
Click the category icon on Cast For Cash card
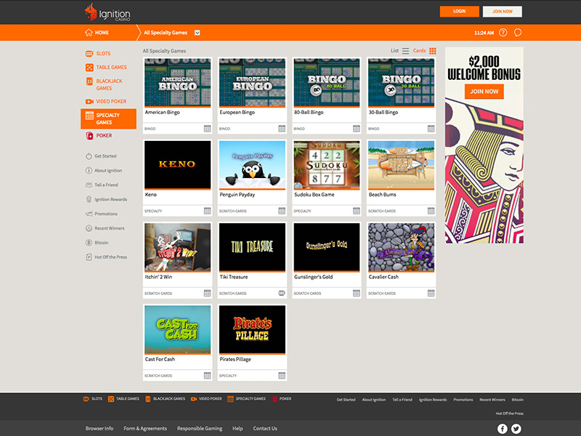click(x=207, y=375)
